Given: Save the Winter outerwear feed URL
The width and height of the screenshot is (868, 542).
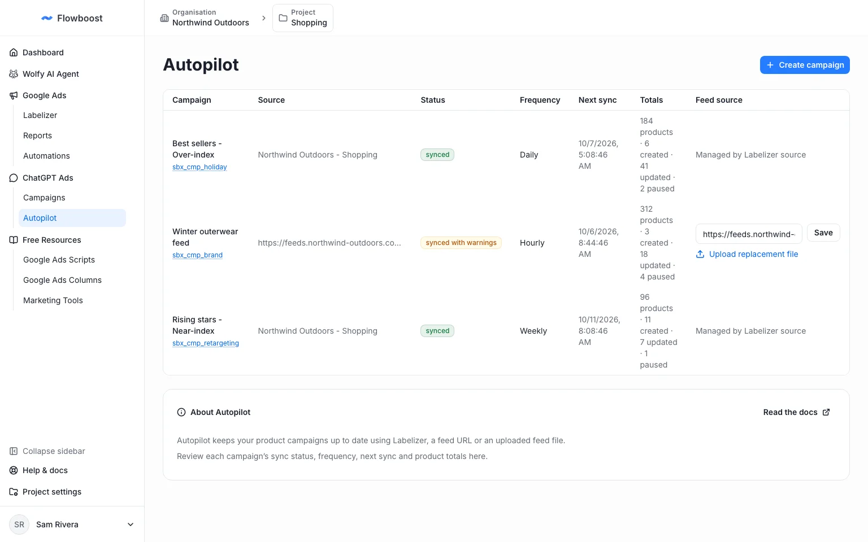Looking at the screenshot, I should point(823,233).
